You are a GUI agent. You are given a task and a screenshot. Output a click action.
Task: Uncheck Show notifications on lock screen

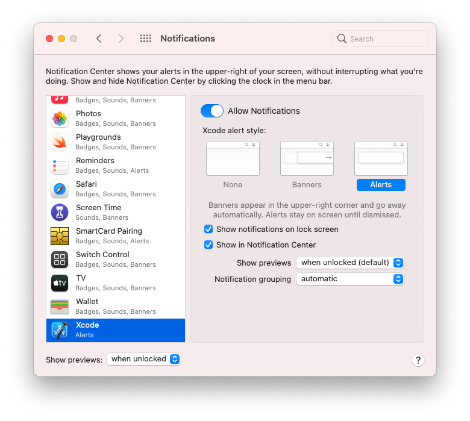pos(208,229)
